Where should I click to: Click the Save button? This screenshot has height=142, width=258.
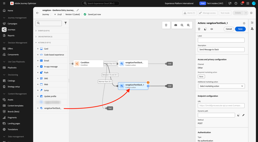[240, 29]
